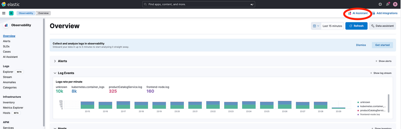Dismiss the log collection banner
Image resolution: width=401 pixels, height=129 pixels.
point(361,45)
